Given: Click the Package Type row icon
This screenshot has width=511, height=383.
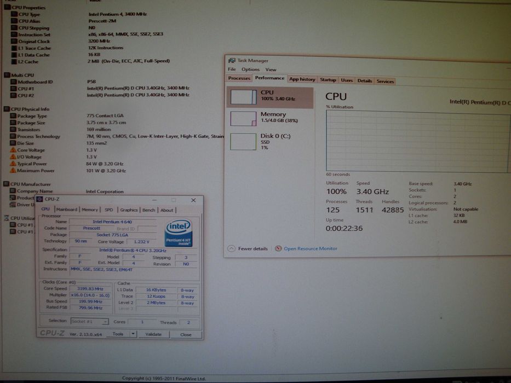Looking at the screenshot, I should (13, 115).
